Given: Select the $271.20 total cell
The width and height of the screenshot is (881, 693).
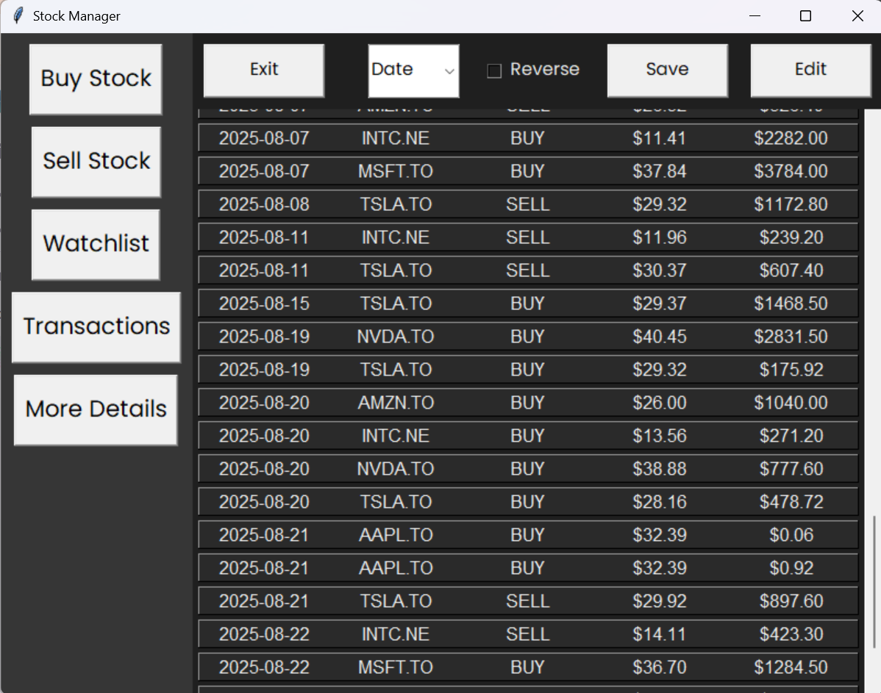Looking at the screenshot, I should click(791, 437).
